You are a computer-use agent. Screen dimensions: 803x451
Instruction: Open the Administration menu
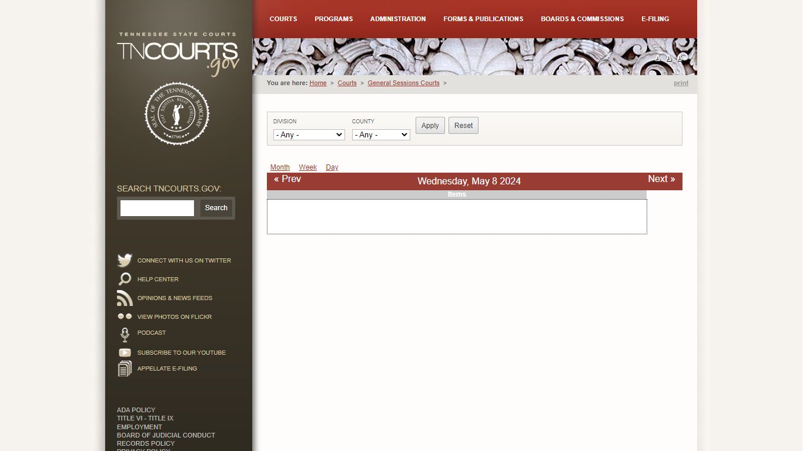(398, 19)
